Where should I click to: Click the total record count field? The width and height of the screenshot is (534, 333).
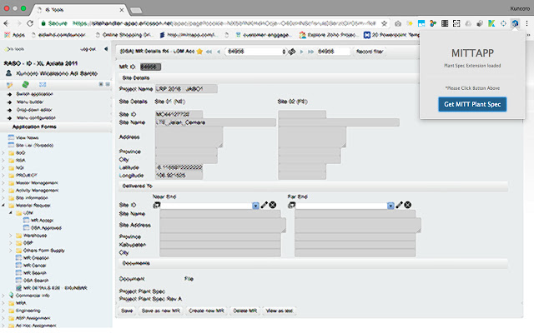[x=333, y=52]
